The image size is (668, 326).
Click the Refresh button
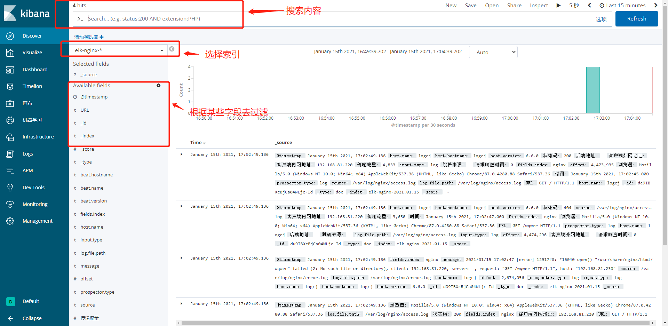pyautogui.click(x=636, y=18)
